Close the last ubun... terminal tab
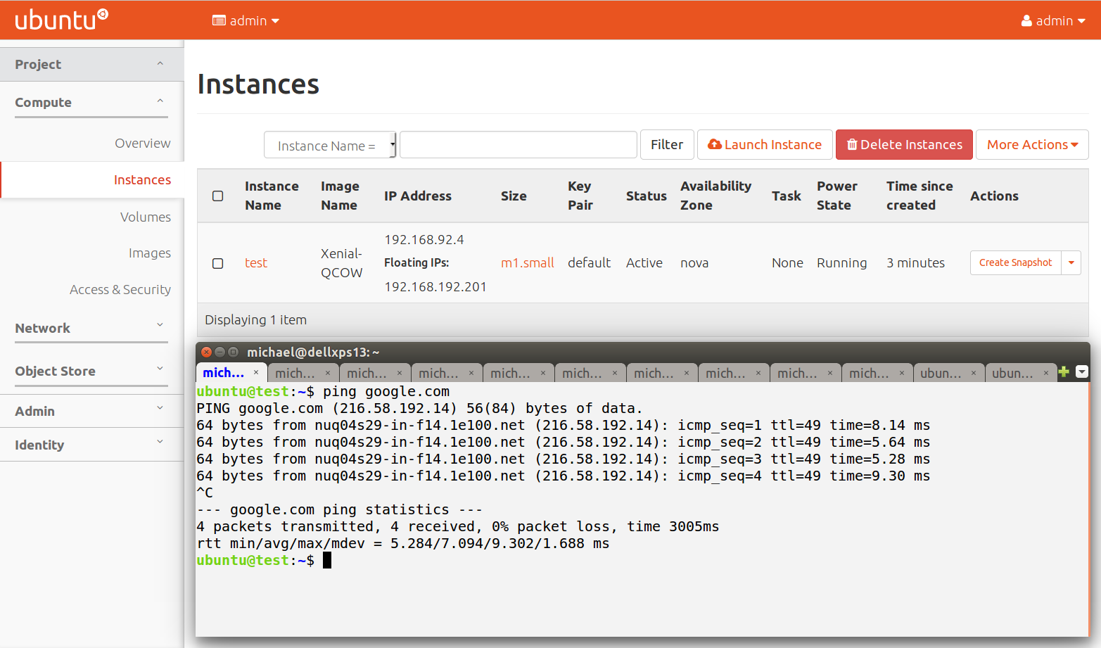The image size is (1101, 648). (1046, 373)
